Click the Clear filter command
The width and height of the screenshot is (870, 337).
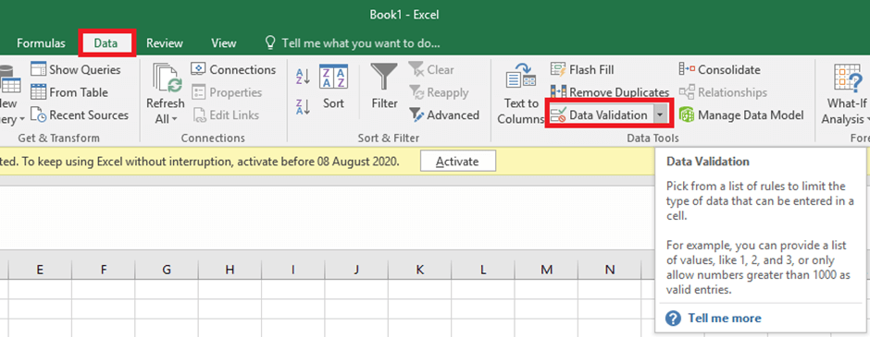pos(431,70)
